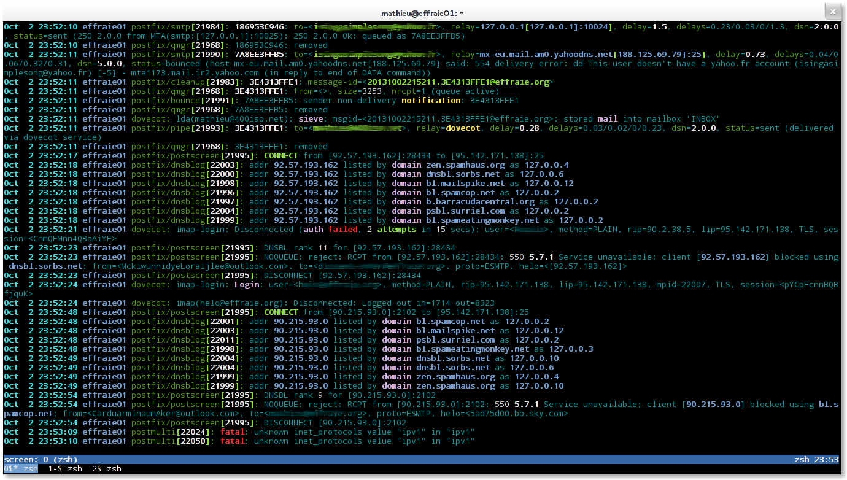Switch to screen window 0$* zsh
This screenshot has height=480, width=847.
[x=21, y=469]
